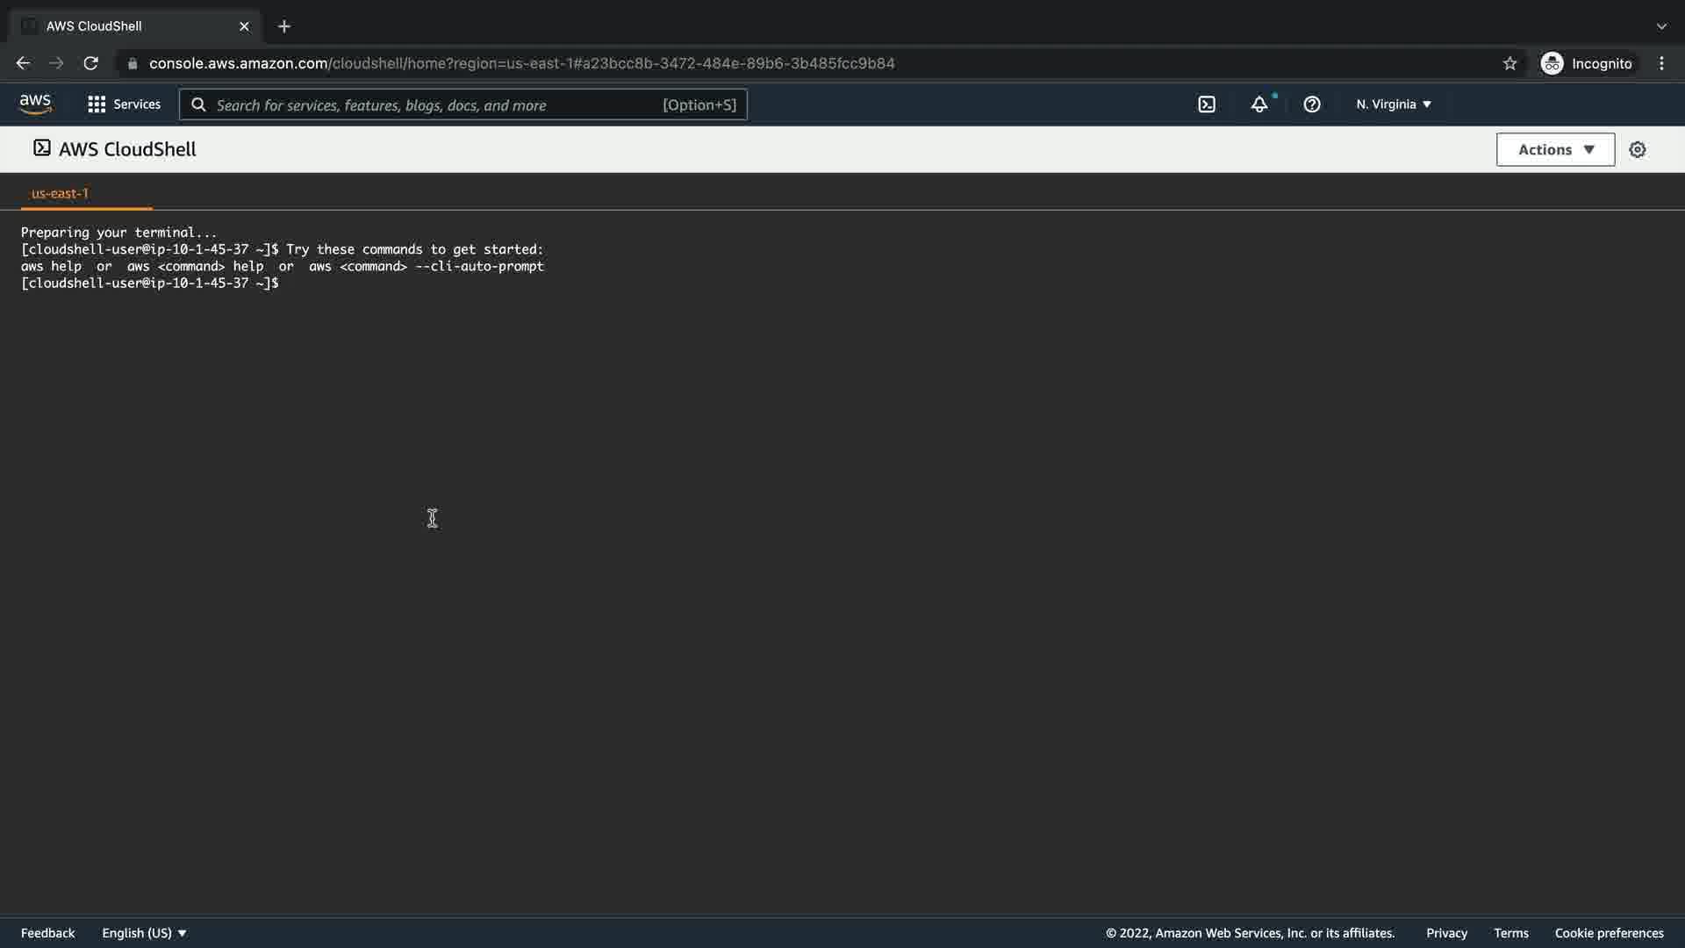1685x948 pixels.
Task: Open the notifications bell
Action: tap(1259, 104)
